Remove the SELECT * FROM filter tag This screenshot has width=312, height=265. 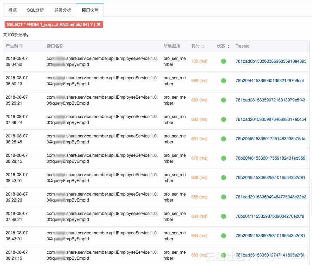click(x=99, y=24)
